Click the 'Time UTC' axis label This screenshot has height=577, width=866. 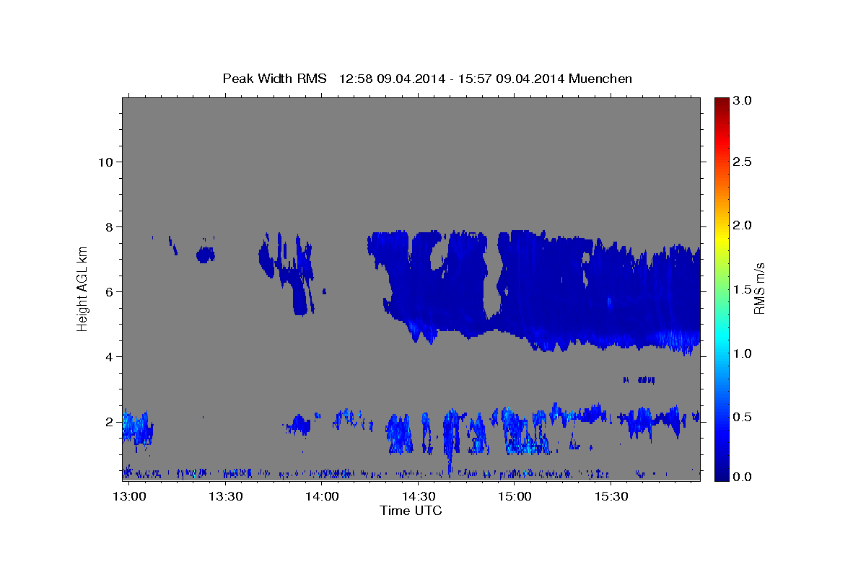tap(411, 511)
